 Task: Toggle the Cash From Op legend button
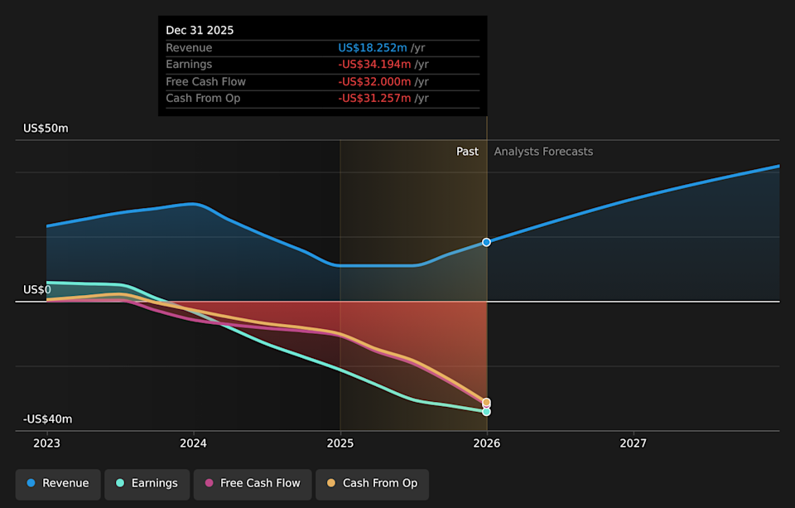pyautogui.click(x=372, y=484)
